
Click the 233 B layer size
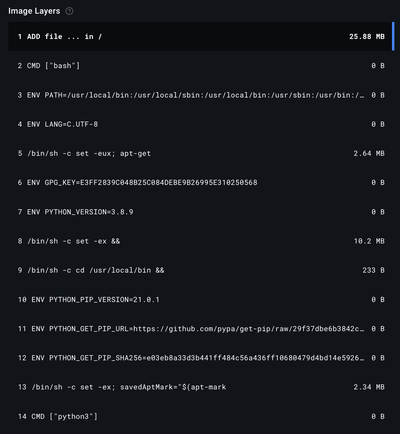click(373, 270)
